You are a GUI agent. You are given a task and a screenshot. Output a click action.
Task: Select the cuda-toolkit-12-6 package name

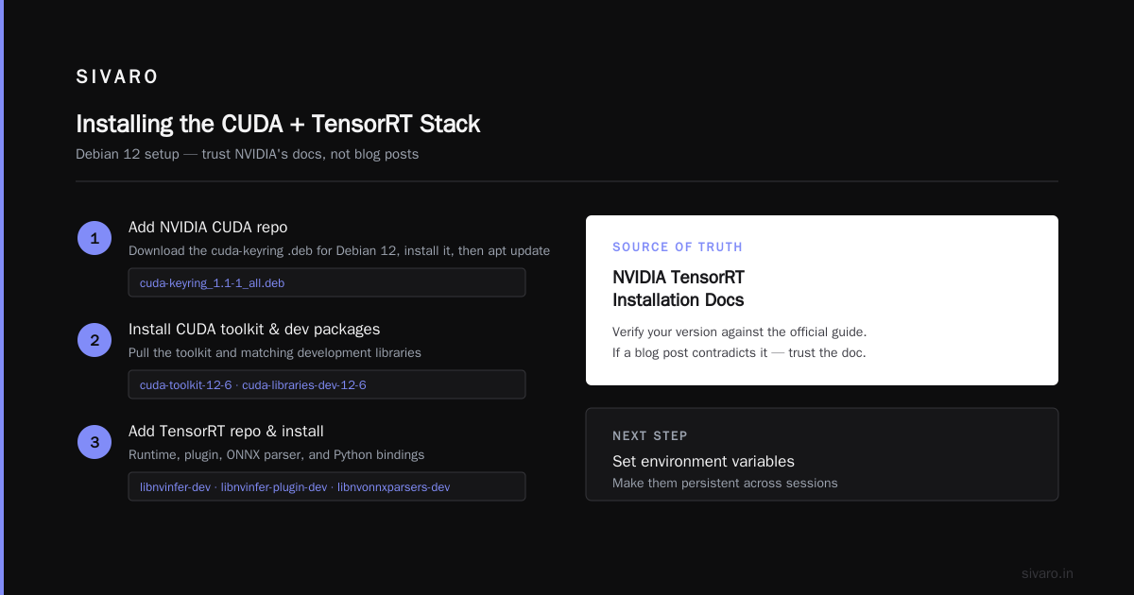click(x=185, y=384)
